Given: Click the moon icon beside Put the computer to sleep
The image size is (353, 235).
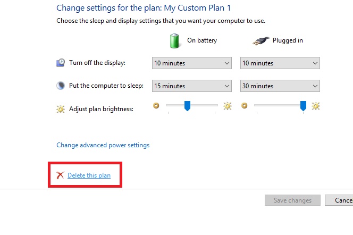Looking at the screenshot, I should (x=61, y=86).
